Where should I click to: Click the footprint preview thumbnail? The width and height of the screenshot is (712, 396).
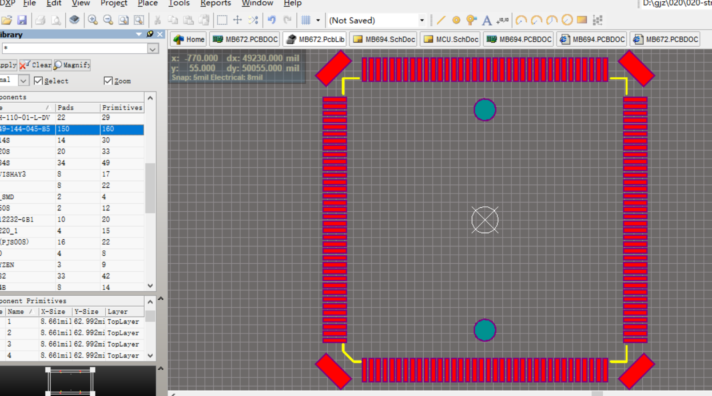[x=70, y=380]
